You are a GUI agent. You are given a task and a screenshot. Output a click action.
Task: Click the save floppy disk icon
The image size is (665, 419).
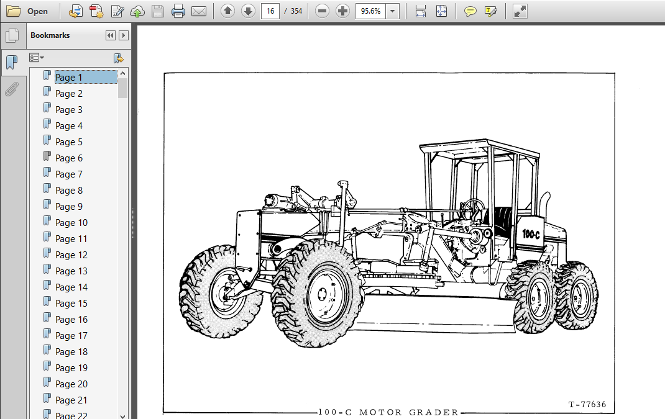click(158, 11)
